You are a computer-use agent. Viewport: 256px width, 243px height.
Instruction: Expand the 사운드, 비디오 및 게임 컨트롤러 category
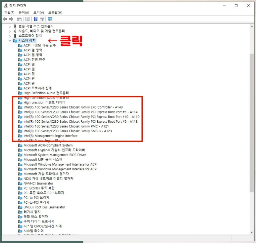[x=10, y=31]
